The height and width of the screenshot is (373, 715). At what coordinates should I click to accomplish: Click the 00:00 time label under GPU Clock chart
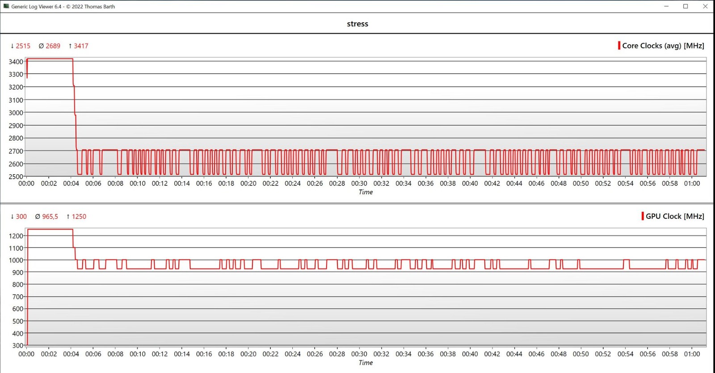[x=26, y=354]
